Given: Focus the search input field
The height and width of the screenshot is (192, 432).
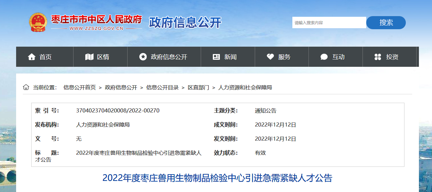Looking at the screenshot, I should [329, 23].
